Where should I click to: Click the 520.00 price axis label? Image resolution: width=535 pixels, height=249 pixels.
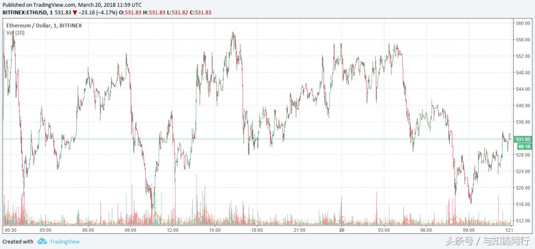(522, 187)
